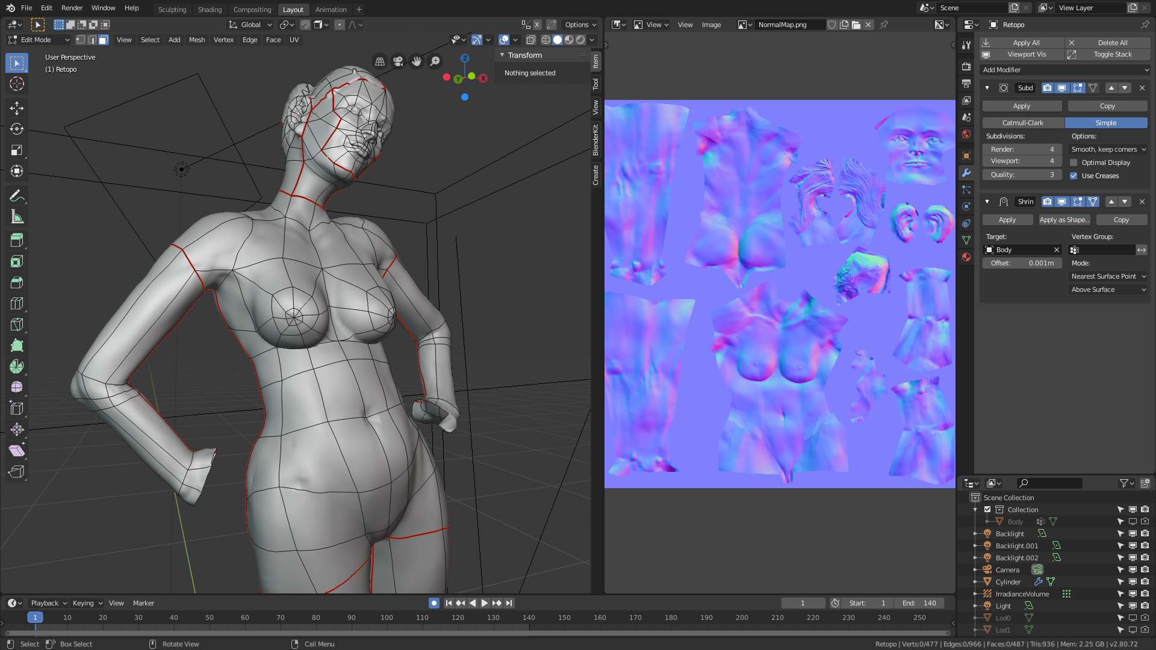The image size is (1156, 650).
Task: Activate the Loop Cut tool
Action: tap(17, 303)
